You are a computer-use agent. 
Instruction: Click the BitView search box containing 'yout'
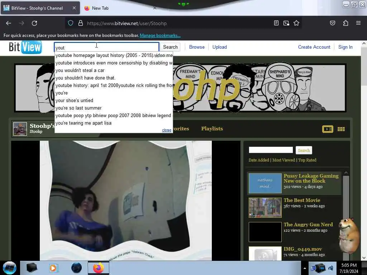tap(106, 47)
